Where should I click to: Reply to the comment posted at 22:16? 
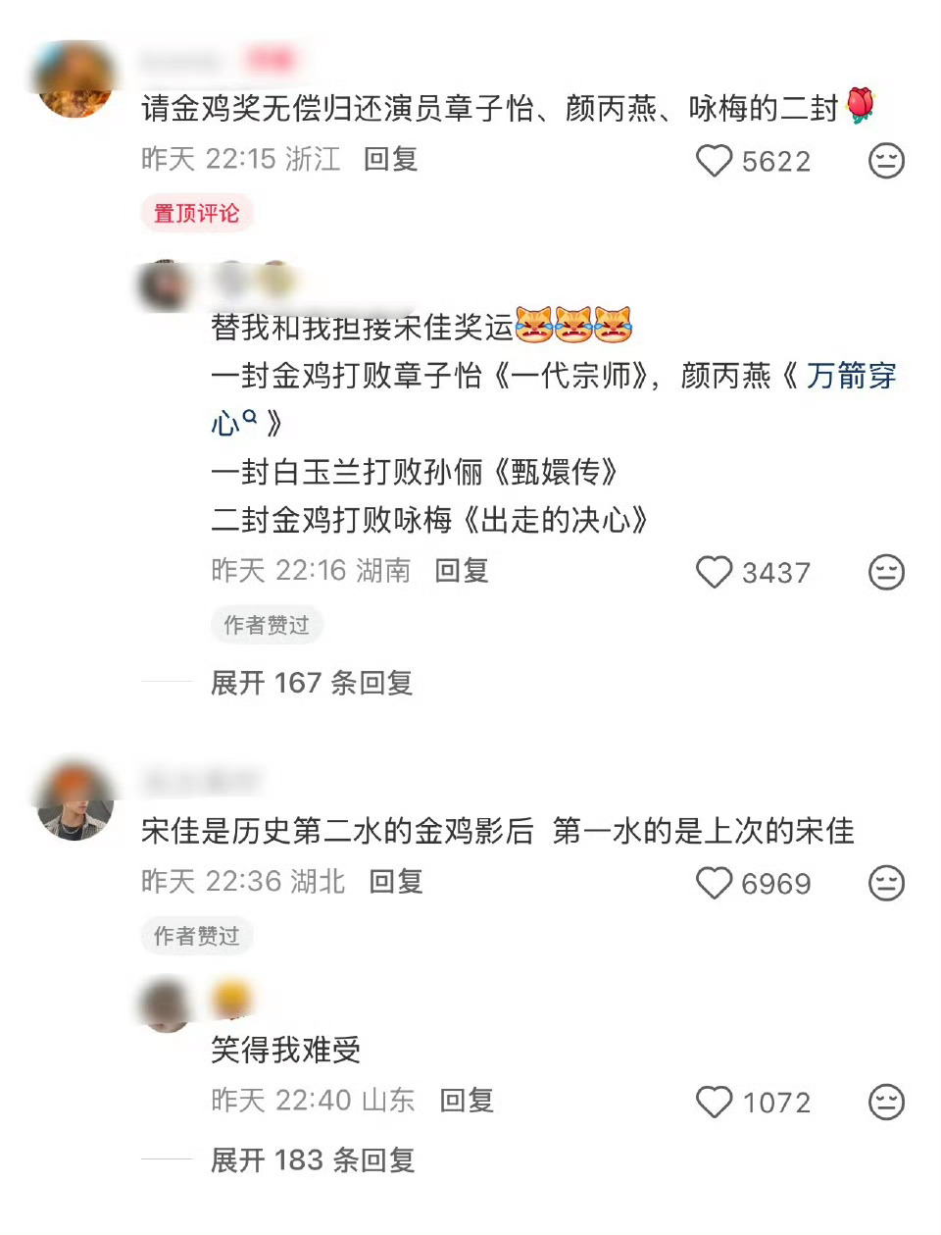tap(462, 571)
